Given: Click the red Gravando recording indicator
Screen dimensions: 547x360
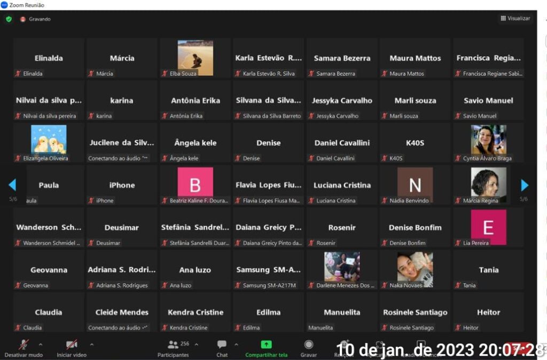Looking at the screenshot, I should click(23, 19).
